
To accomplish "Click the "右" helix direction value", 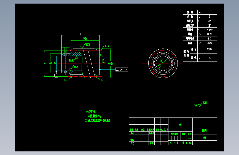I will pos(210,25).
